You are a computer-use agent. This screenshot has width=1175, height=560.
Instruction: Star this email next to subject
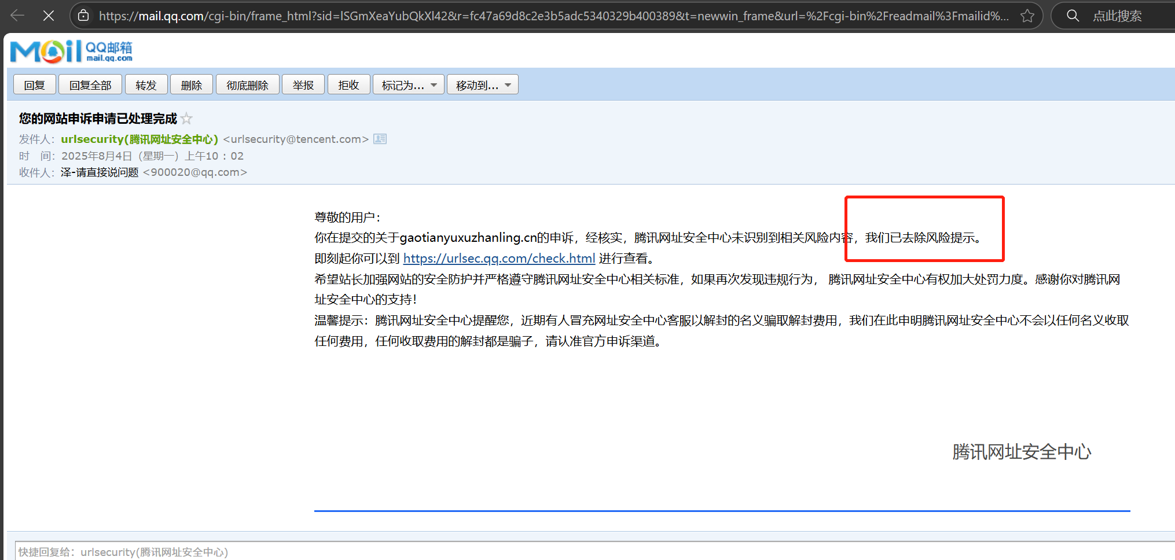click(186, 119)
